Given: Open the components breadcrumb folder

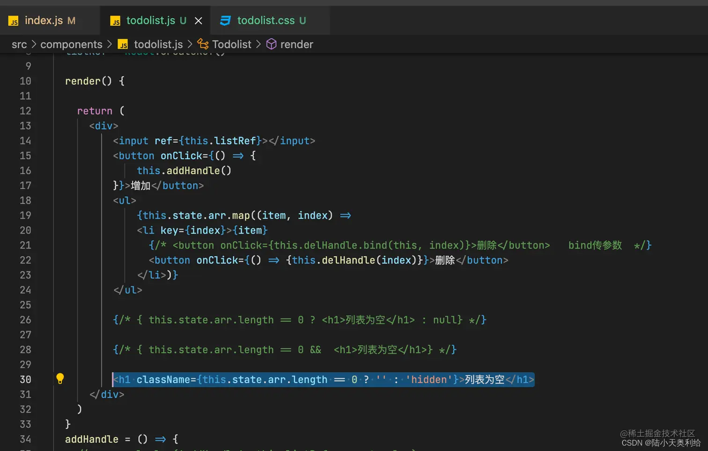Looking at the screenshot, I should [71, 44].
